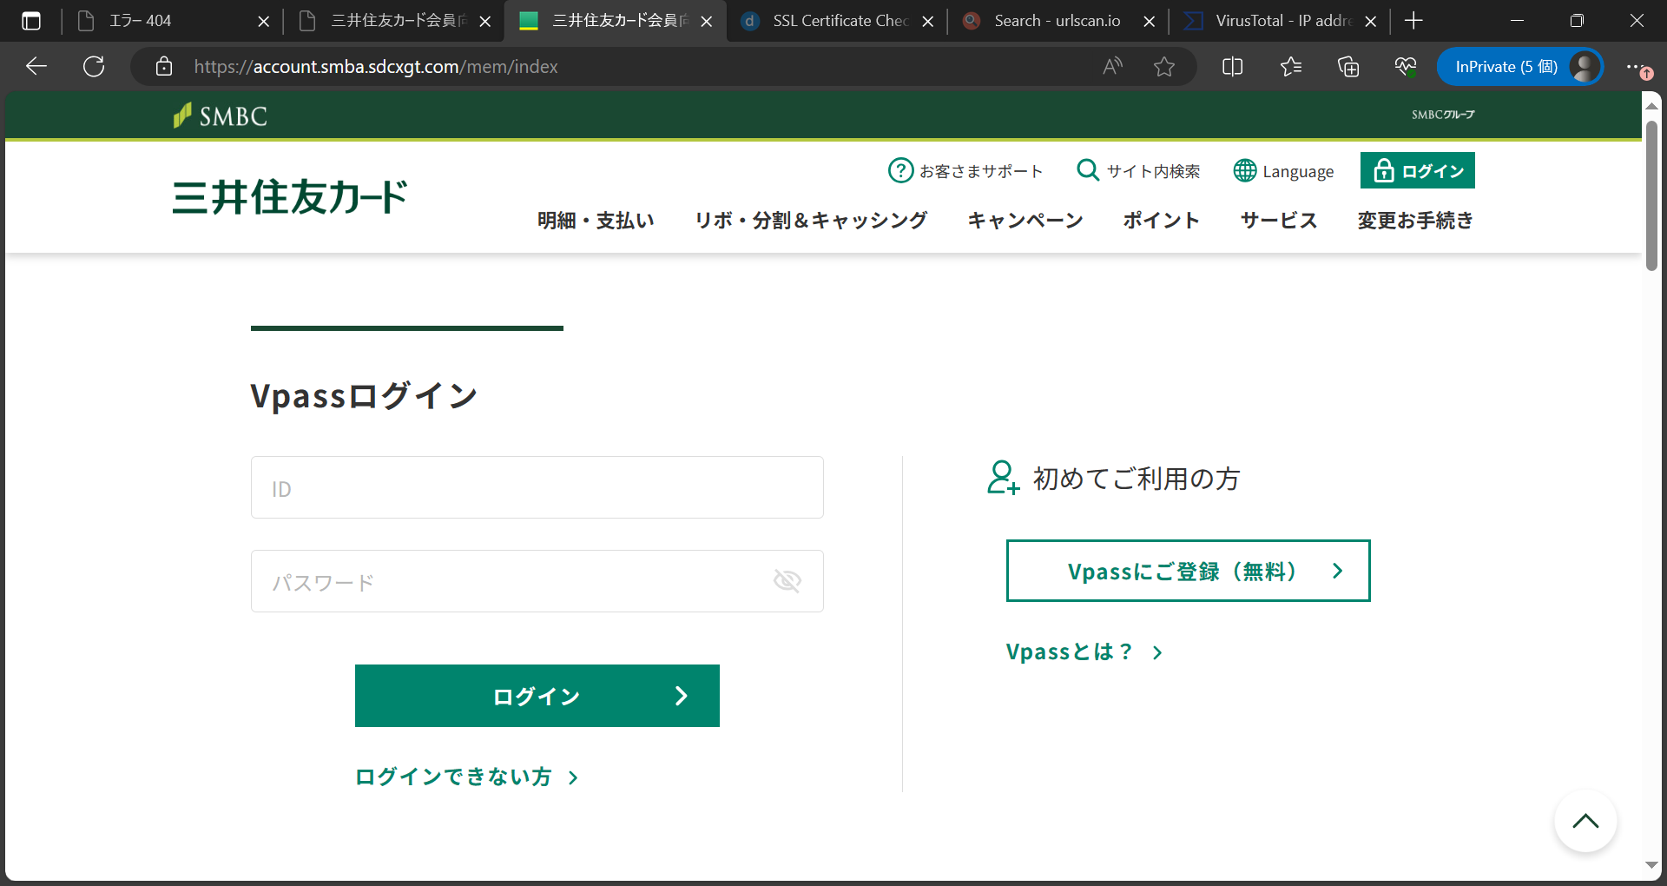The height and width of the screenshot is (886, 1667).
Task: Open the キャンペーン menu
Action: point(1025,221)
